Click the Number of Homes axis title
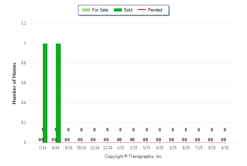Image resolution: width=247 pixels, height=166 pixels. tap(14, 83)
